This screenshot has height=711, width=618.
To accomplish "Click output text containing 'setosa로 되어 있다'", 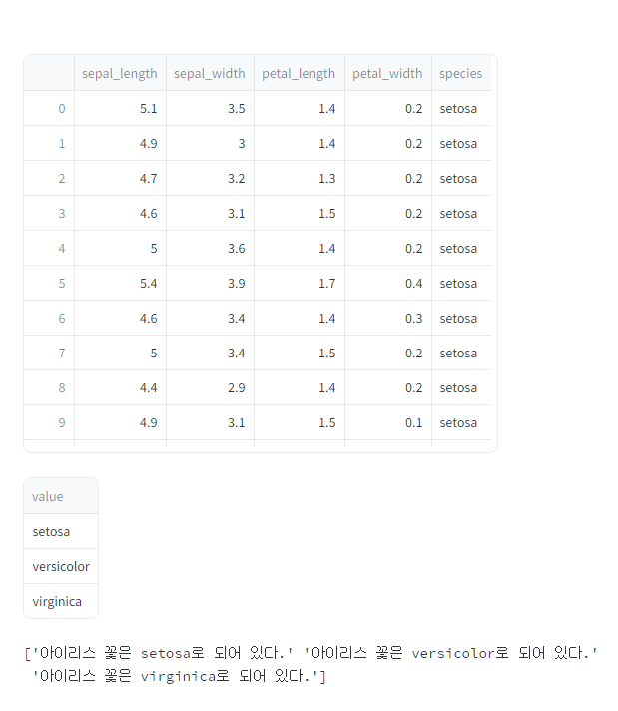I will tap(163, 653).
